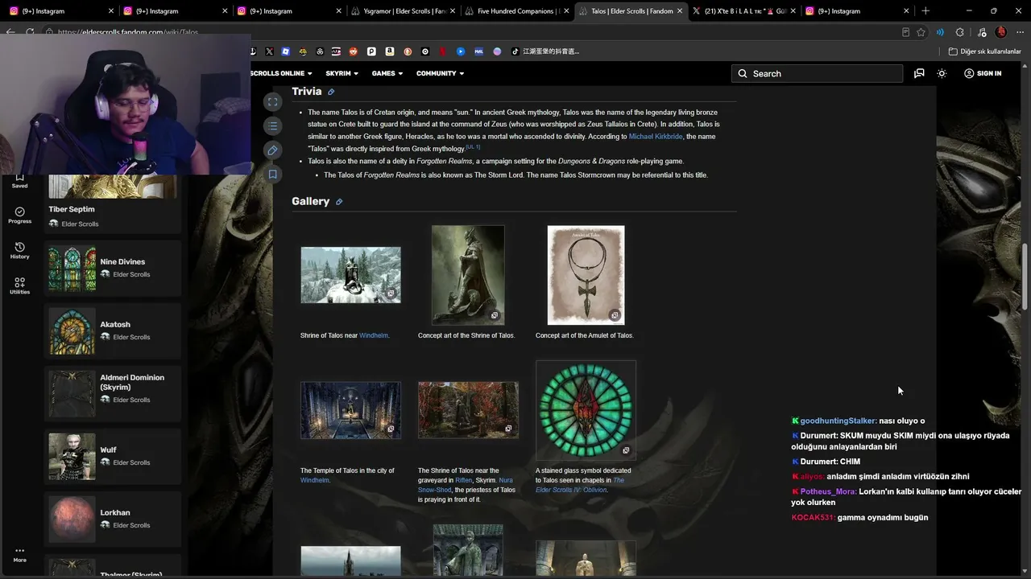Open the Amulet of Talos concept art image
1031x579 pixels.
tap(586, 275)
